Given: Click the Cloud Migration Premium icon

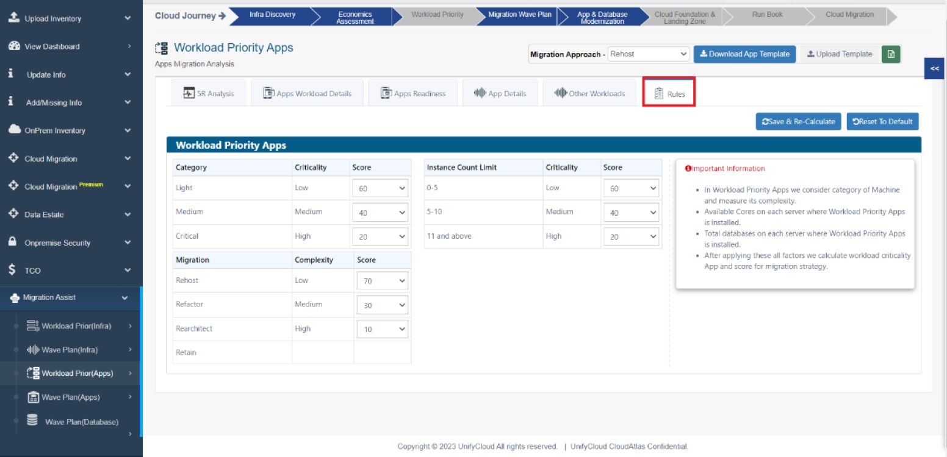Looking at the screenshot, I should [13, 186].
